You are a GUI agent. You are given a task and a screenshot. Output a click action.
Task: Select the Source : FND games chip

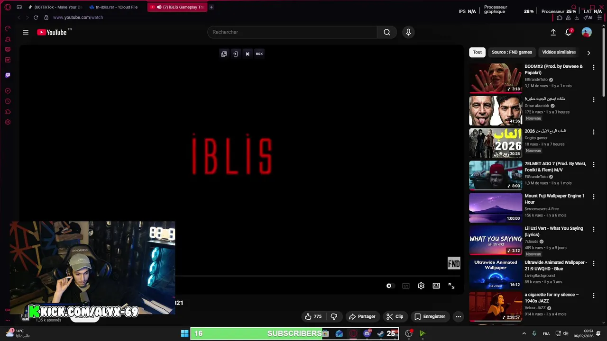(512, 52)
